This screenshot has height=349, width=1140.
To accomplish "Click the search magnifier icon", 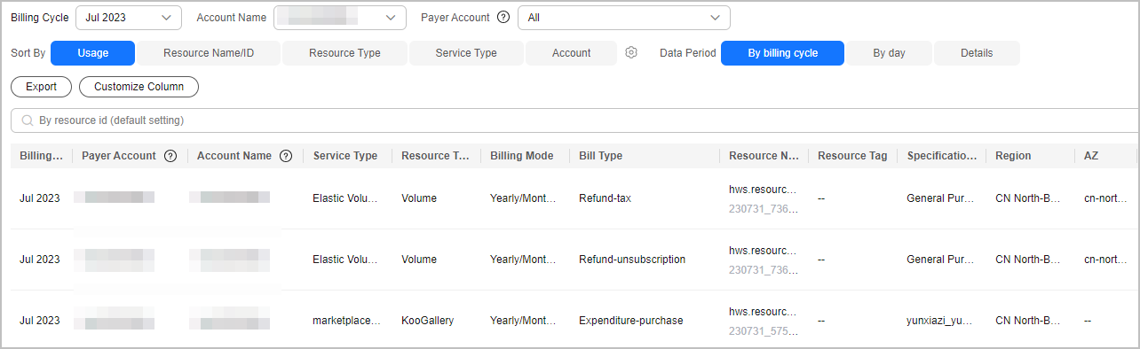I will (28, 120).
